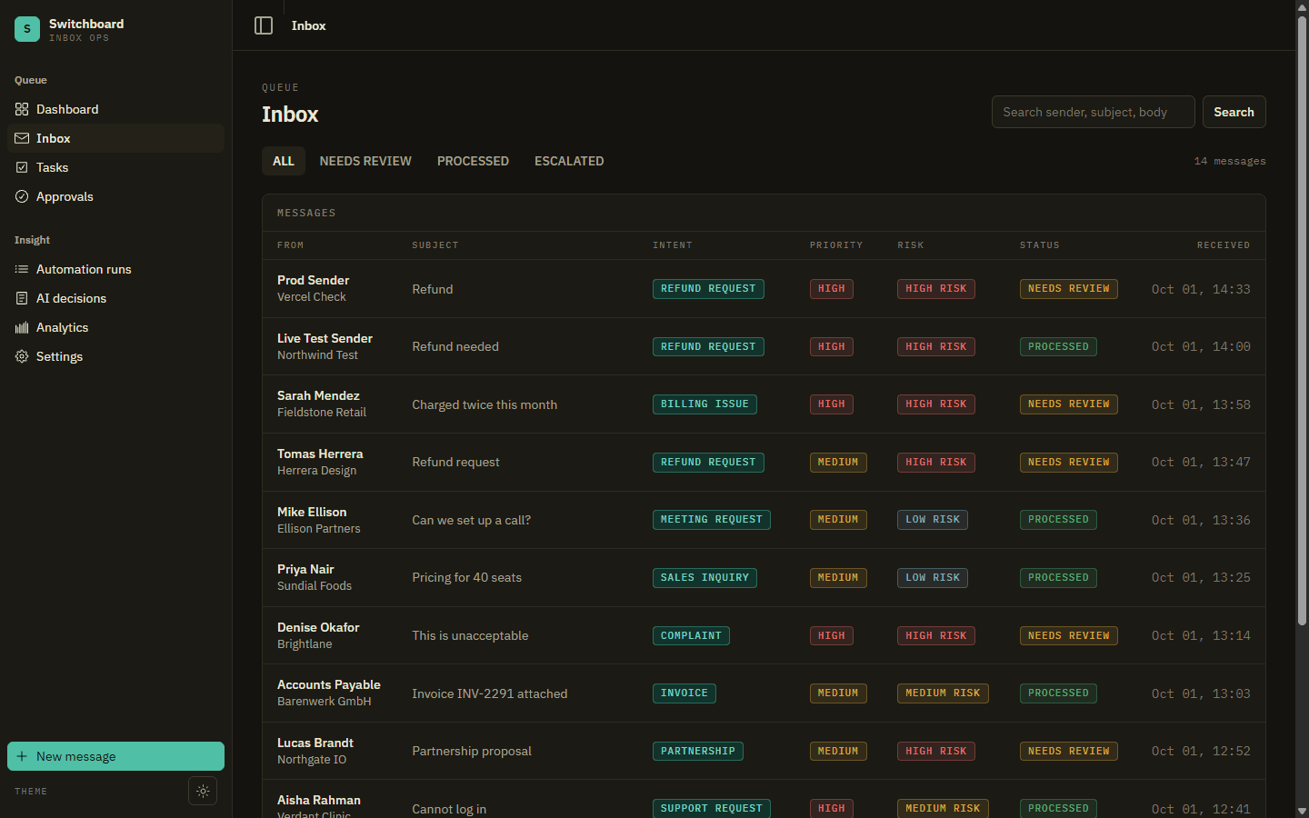Click subject 'Charged twice this month'
This screenshot has height=818, width=1309.
click(485, 404)
